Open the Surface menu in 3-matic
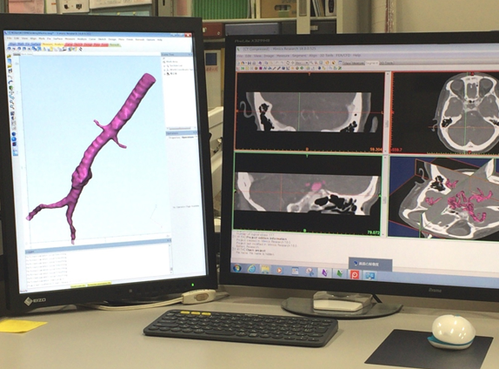This screenshot has height=369, width=499. tap(57, 39)
